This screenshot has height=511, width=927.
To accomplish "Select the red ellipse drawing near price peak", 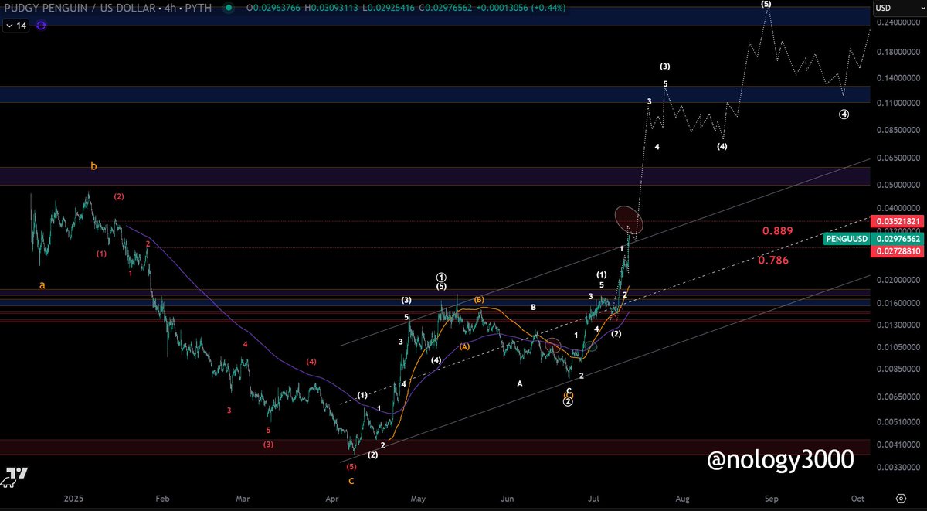I will 628,219.
